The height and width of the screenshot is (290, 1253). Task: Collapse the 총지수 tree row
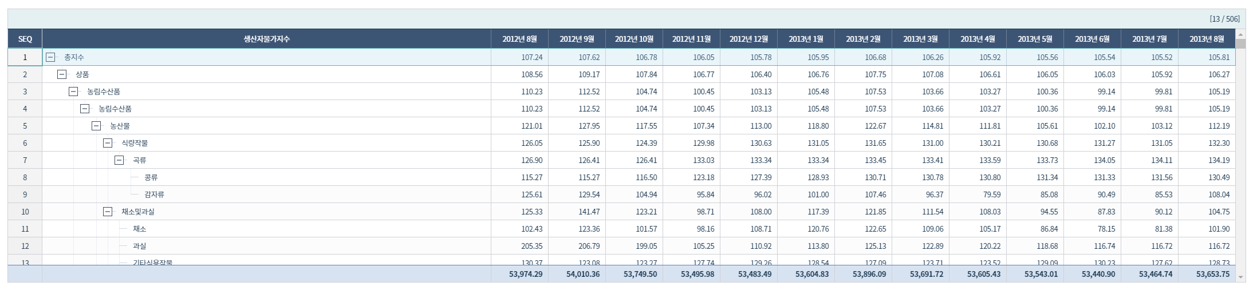(50, 57)
